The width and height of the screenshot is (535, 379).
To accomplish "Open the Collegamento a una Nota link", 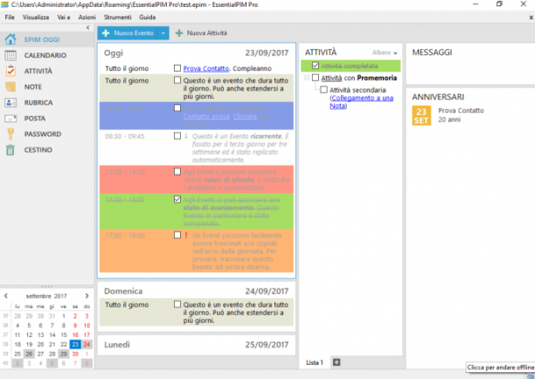I will pyautogui.click(x=361, y=102).
